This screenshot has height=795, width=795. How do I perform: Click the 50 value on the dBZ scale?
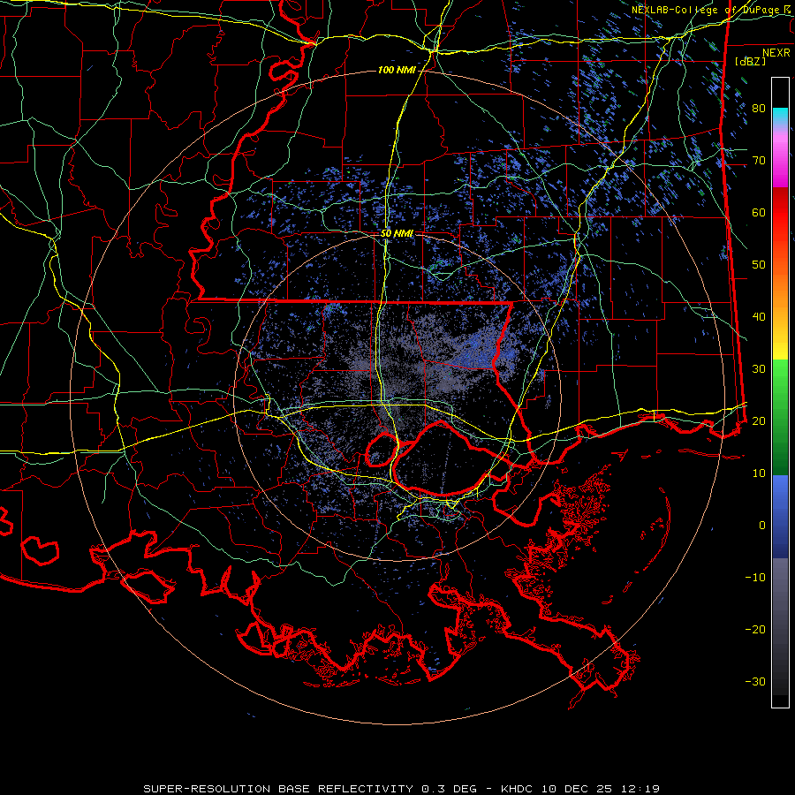pyautogui.click(x=759, y=265)
